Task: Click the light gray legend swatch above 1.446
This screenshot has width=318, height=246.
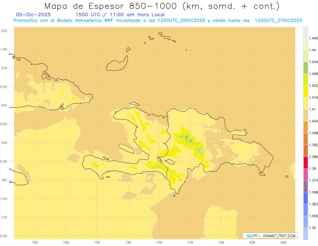Action: coord(306,32)
